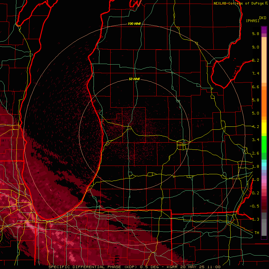Click the pink segment of the color bar

tap(264, 181)
